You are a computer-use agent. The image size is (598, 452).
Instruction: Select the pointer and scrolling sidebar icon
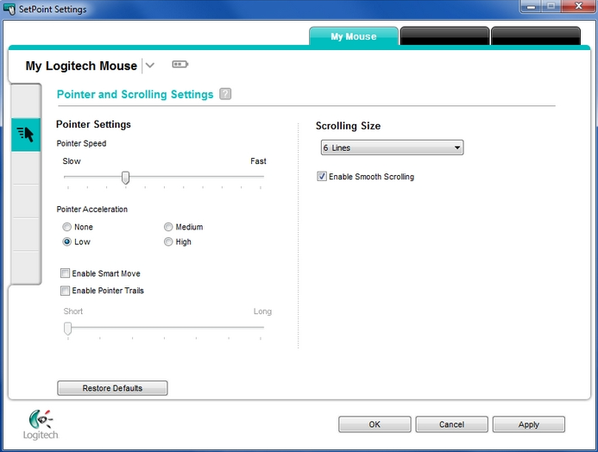(26, 135)
